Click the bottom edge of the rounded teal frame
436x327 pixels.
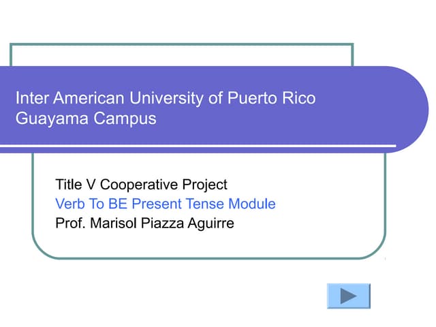[x=204, y=258]
